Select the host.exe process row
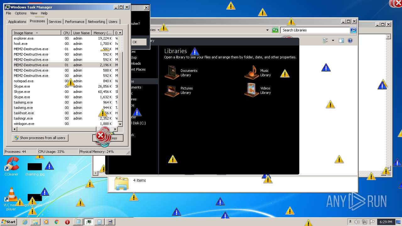This screenshot has height=226, width=402. (x=65, y=44)
